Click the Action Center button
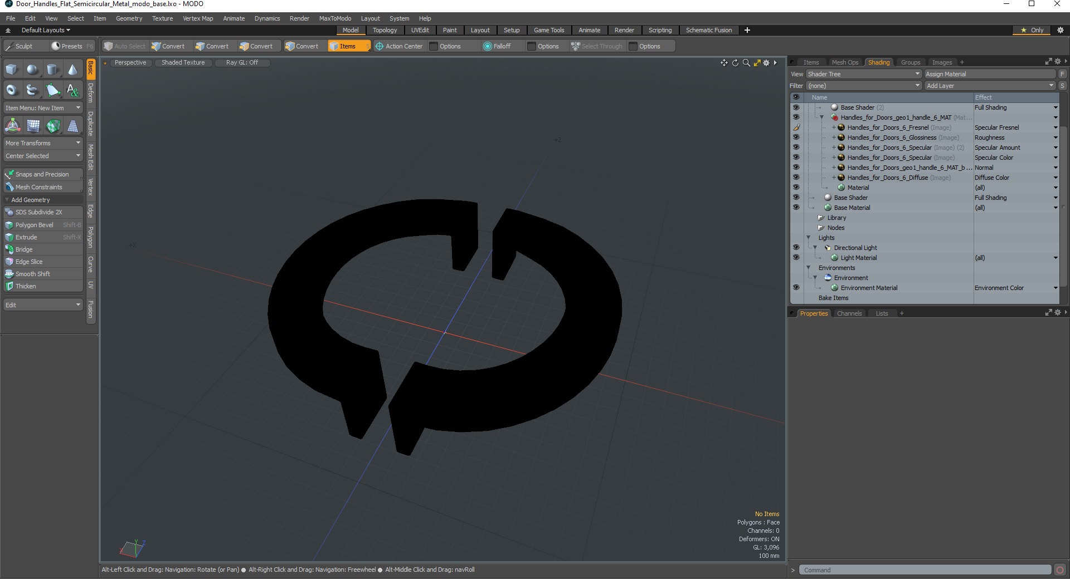 click(400, 46)
